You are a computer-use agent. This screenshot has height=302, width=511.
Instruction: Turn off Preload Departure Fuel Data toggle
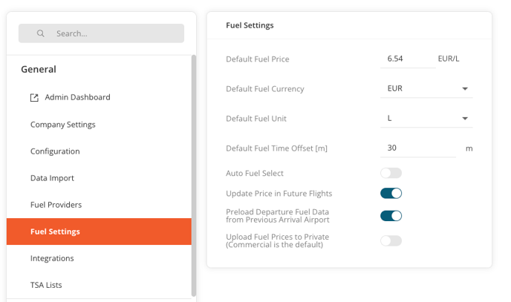391,216
